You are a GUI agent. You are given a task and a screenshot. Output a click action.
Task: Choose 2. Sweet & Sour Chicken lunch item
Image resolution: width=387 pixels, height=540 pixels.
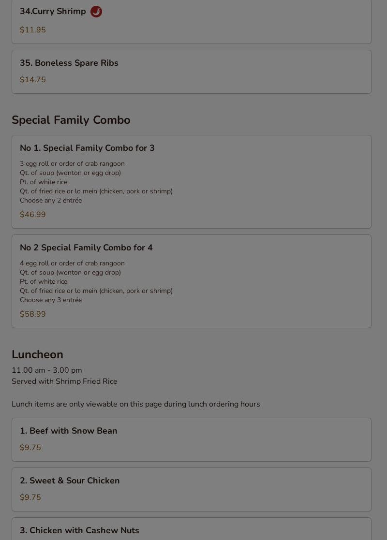point(191,489)
